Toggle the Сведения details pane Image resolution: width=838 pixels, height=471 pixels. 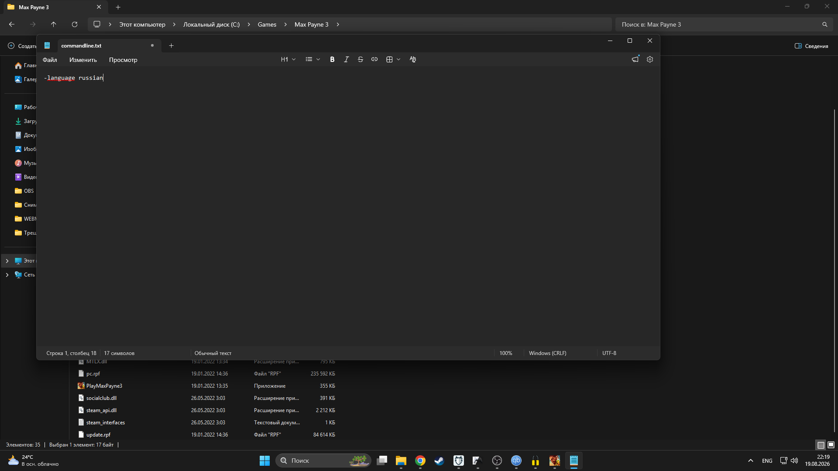tap(811, 46)
